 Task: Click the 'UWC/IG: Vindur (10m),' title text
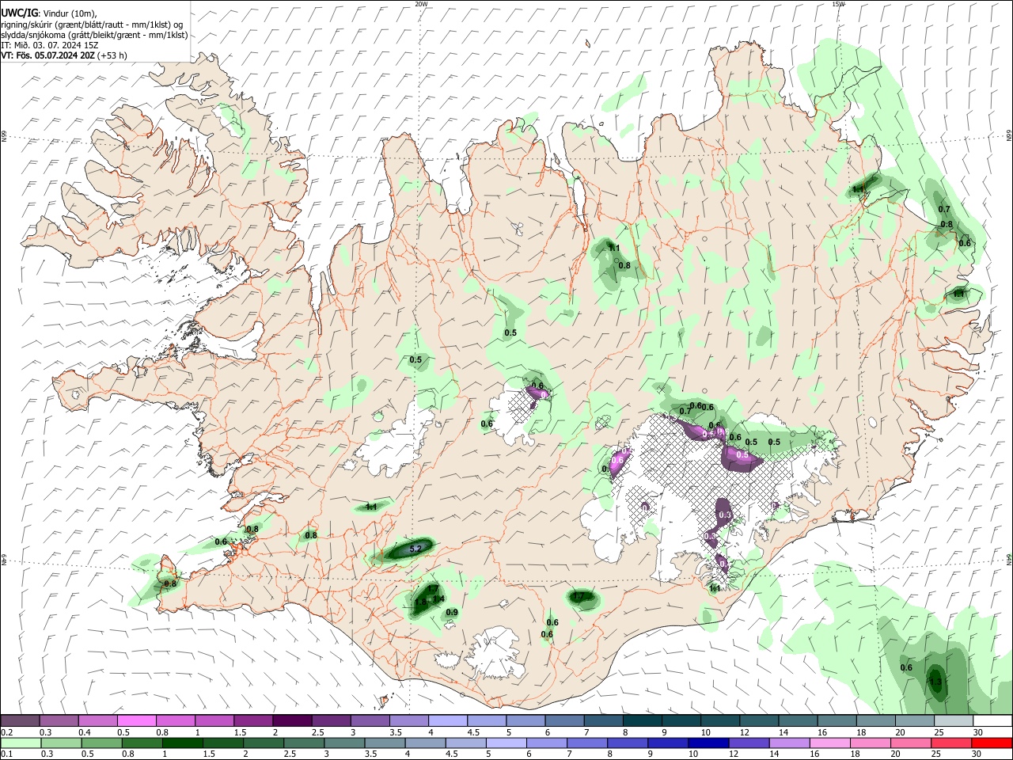tap(49, 13)
